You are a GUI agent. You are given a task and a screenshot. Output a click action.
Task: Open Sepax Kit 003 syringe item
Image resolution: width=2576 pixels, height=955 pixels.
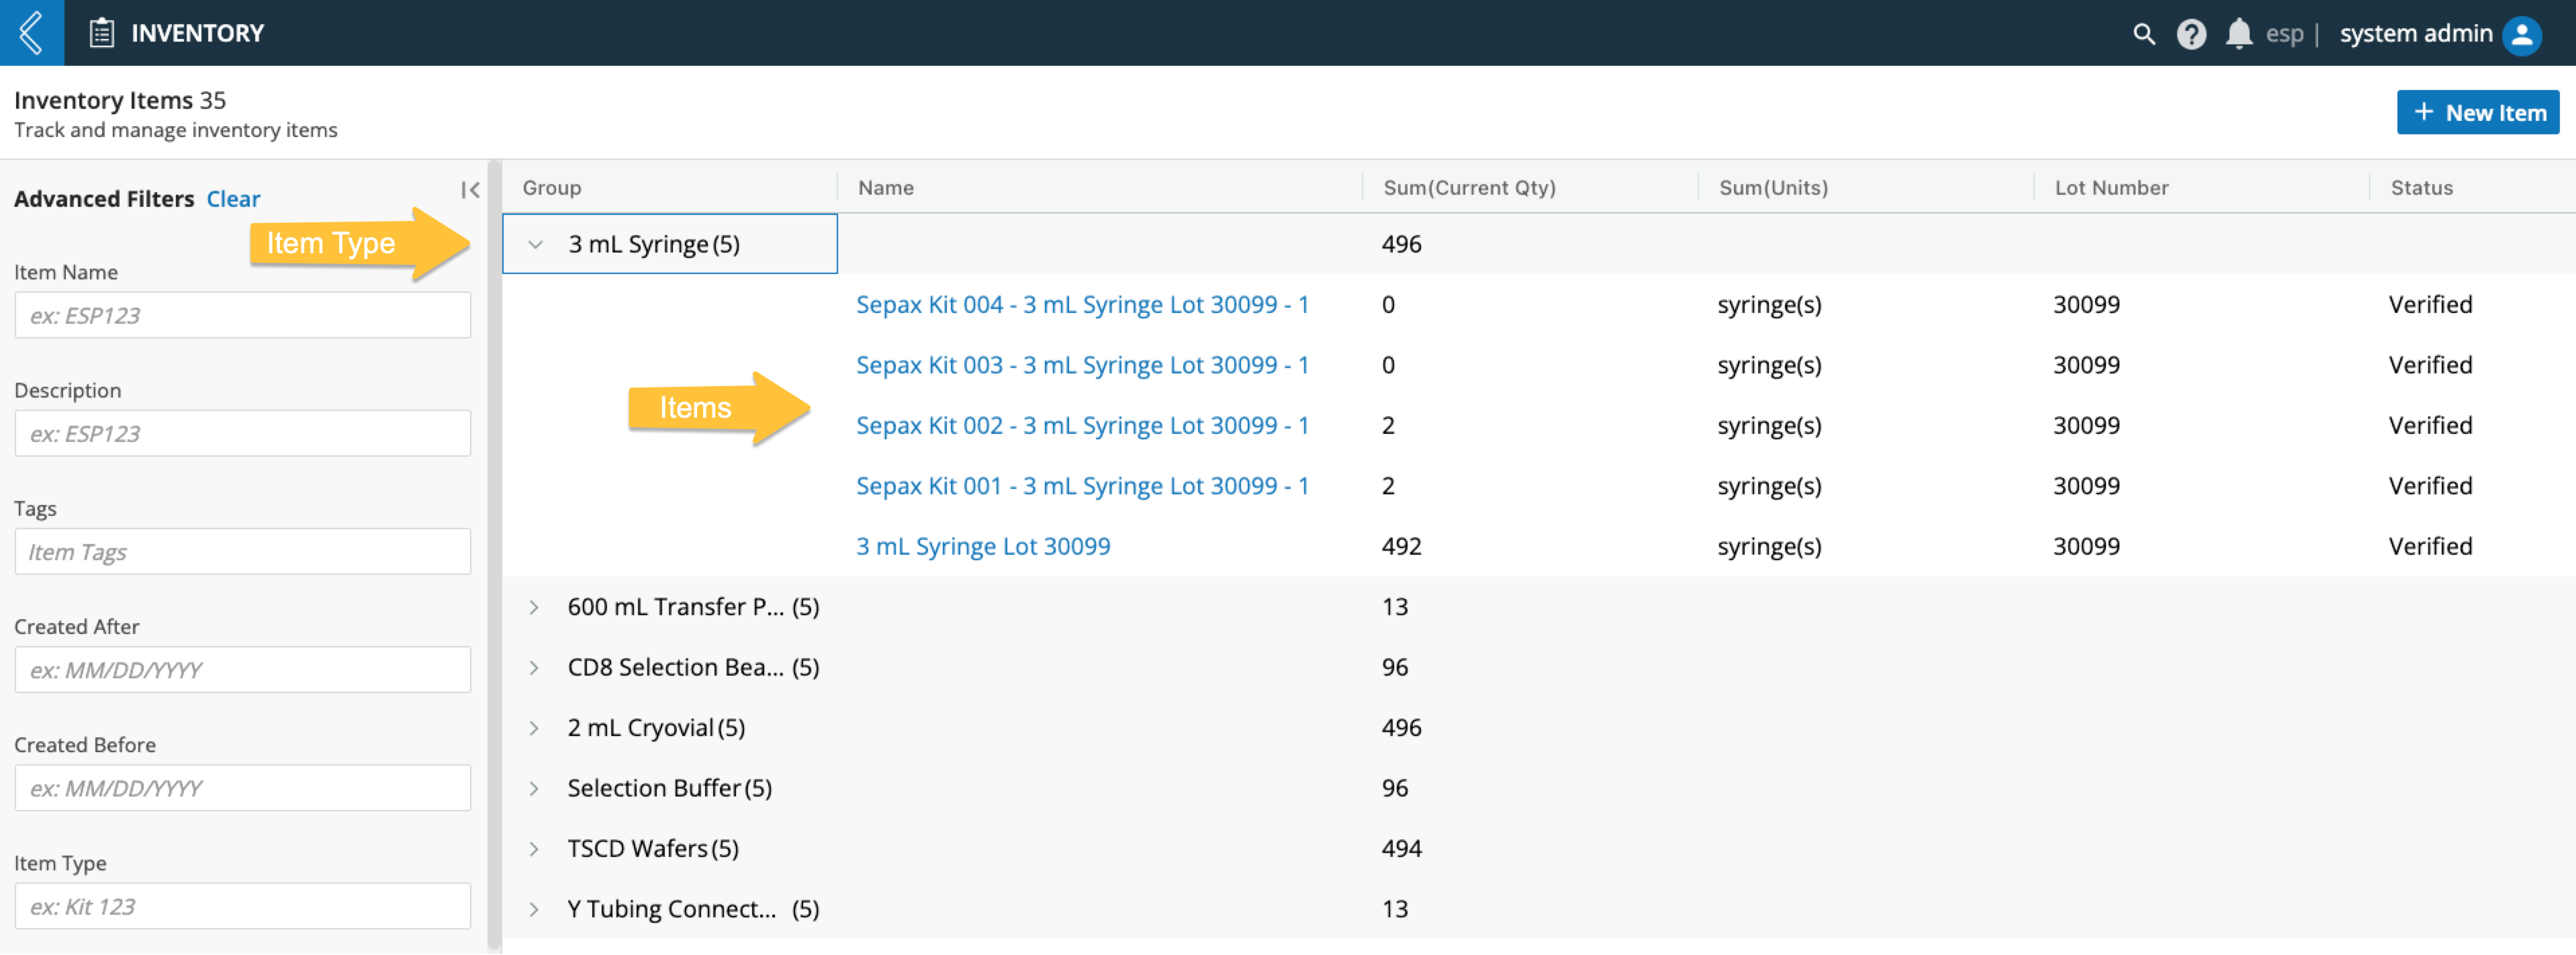(1082, 365)
